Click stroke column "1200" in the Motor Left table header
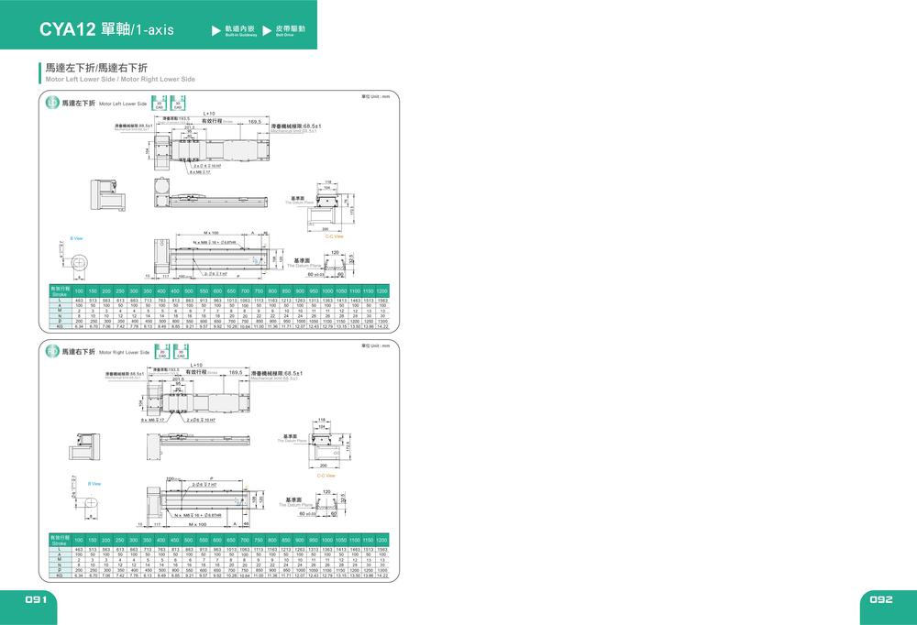The width and height of the screenshot is (917, 625). coord(381,291)
